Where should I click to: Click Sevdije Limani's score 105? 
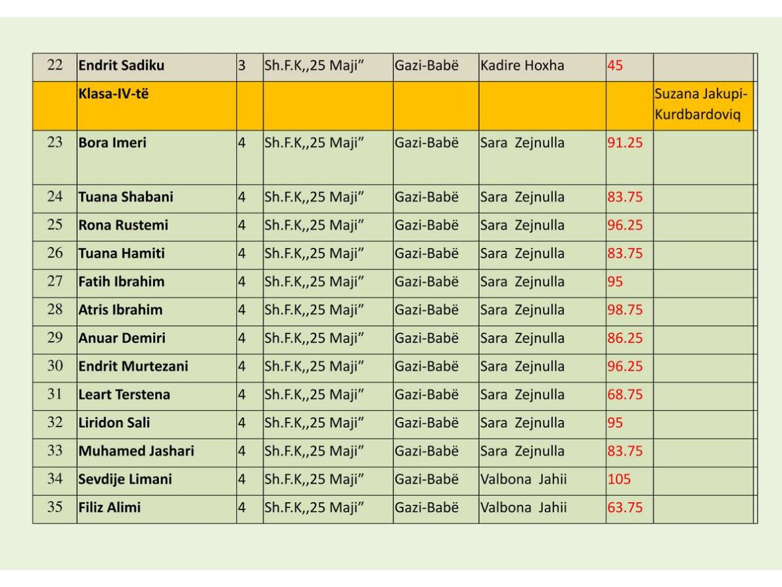click(x=619, y=479)
